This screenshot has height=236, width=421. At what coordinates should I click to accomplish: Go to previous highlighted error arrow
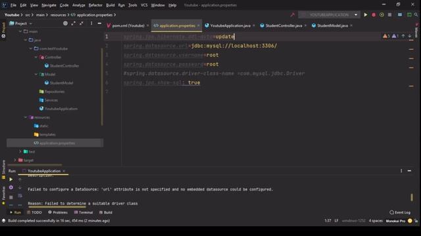pos(403,36)
